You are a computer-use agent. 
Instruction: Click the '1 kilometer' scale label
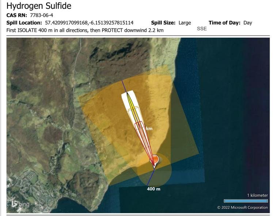click(x=257, y=195)
